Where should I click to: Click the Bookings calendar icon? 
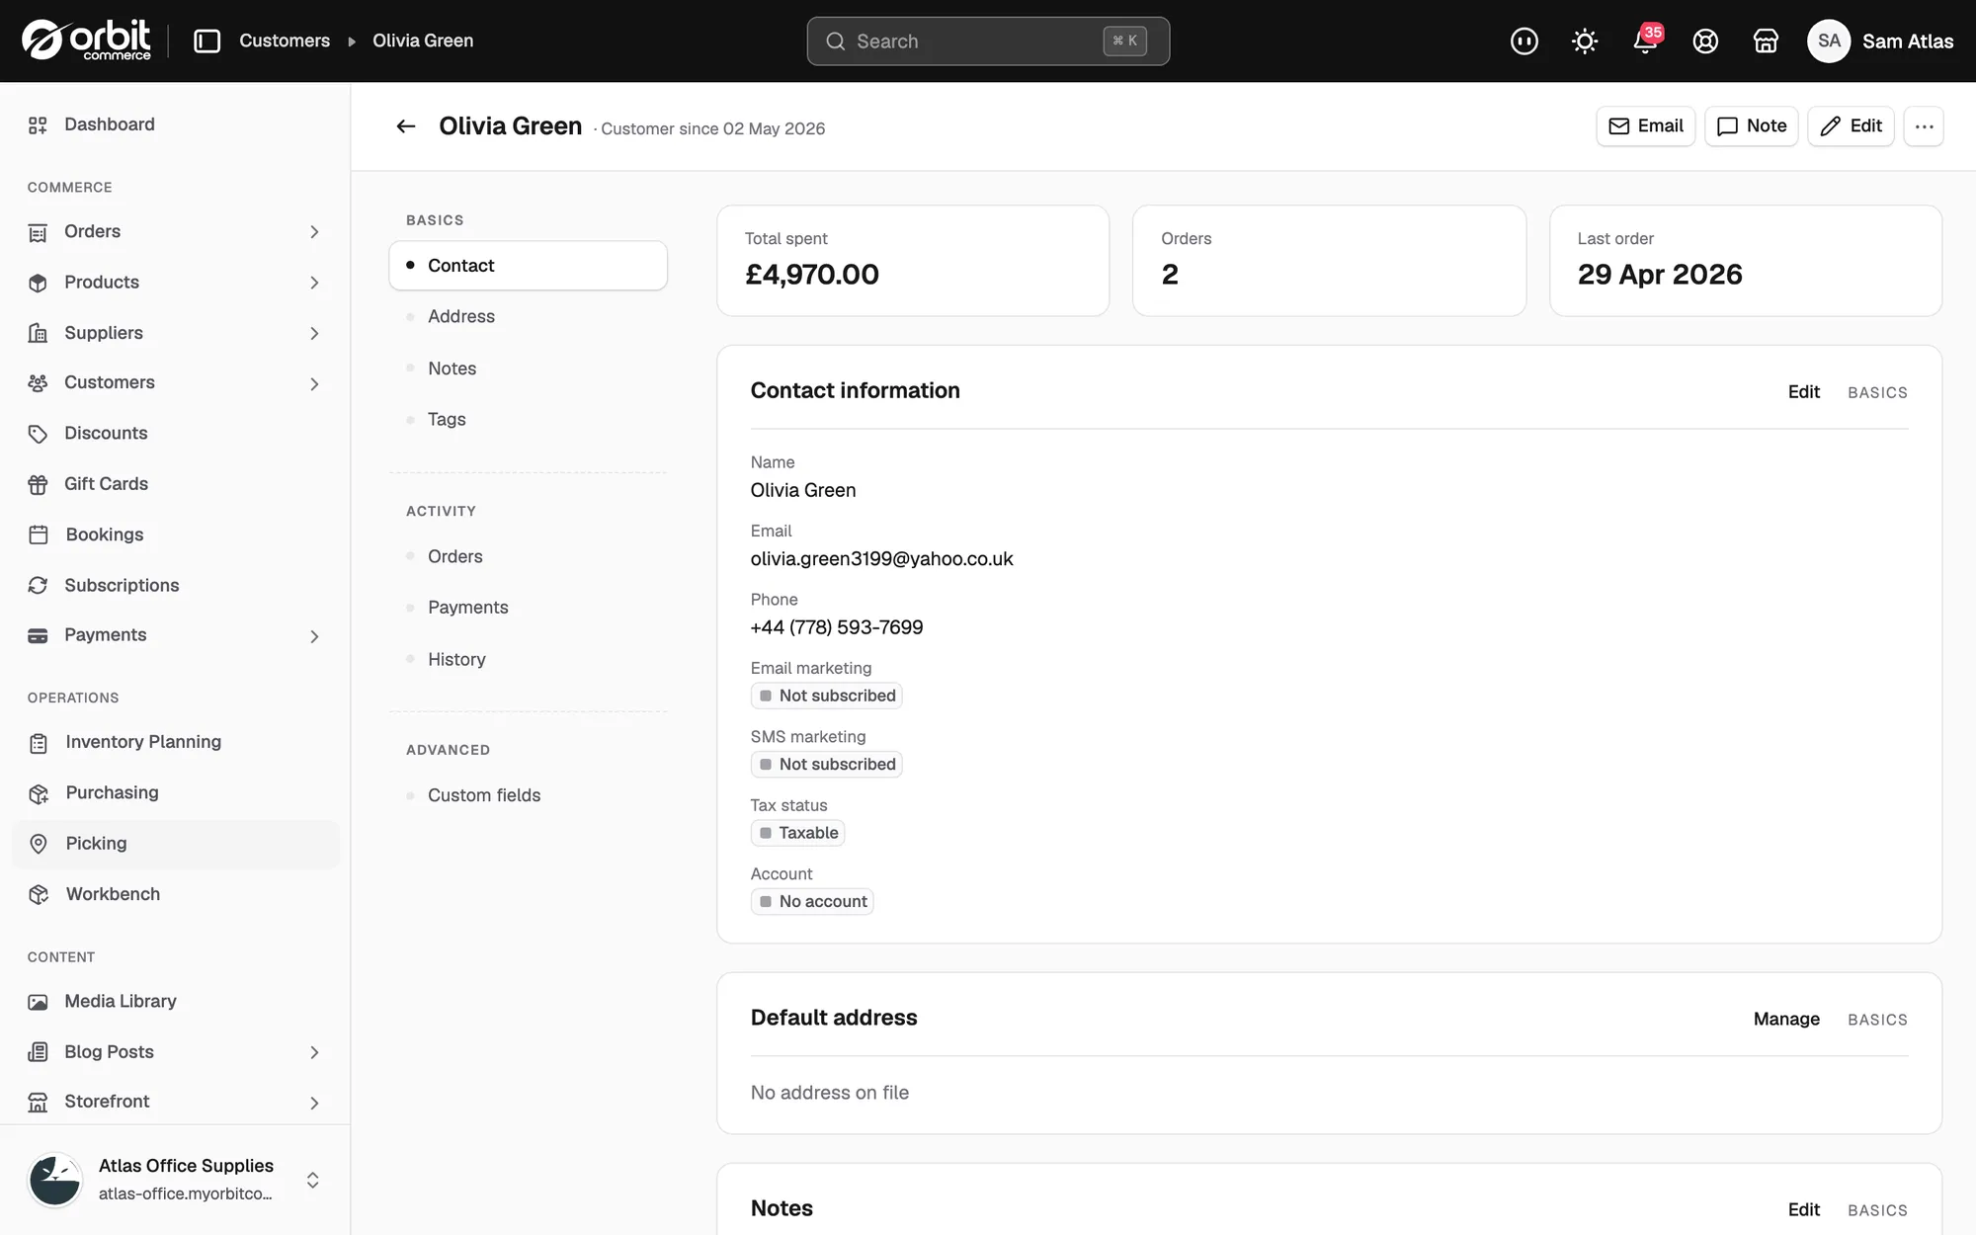pos(39,535)
